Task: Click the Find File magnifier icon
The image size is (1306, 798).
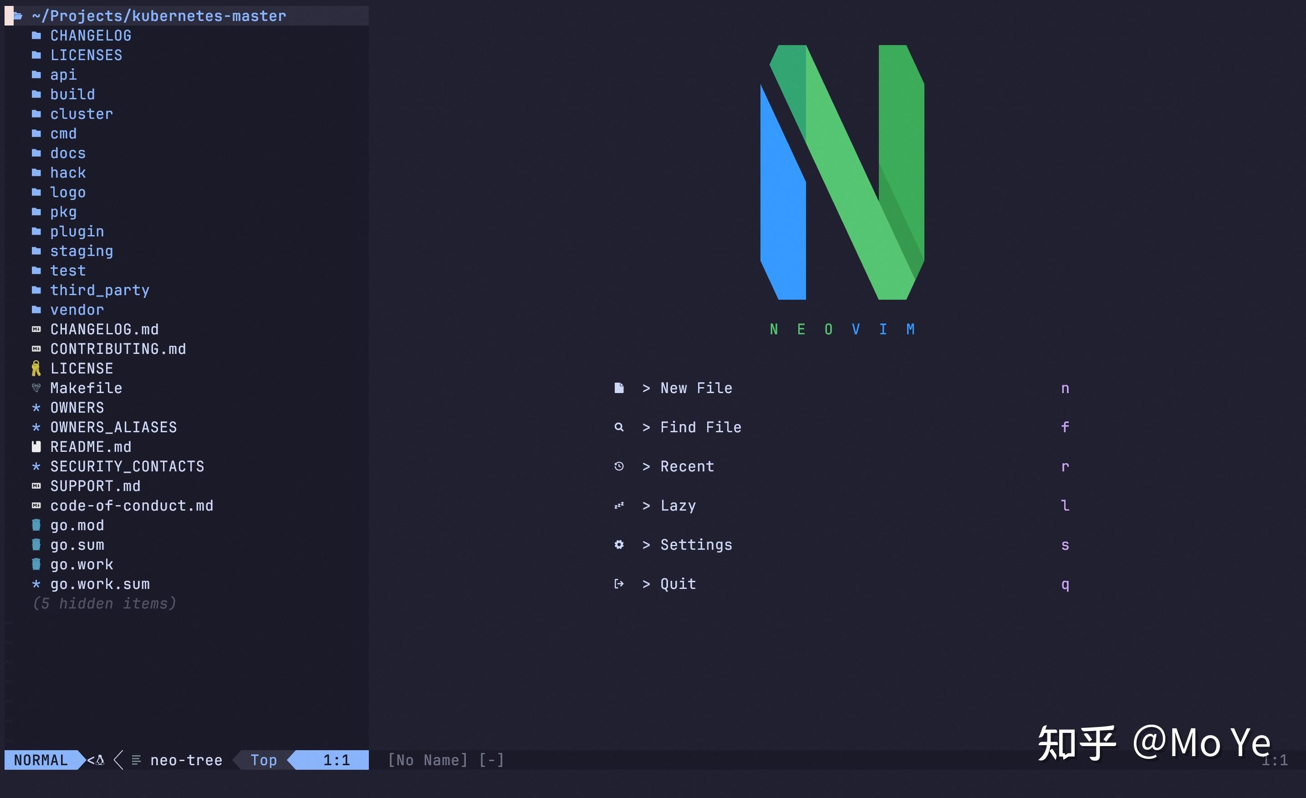Action: (619, 427)
